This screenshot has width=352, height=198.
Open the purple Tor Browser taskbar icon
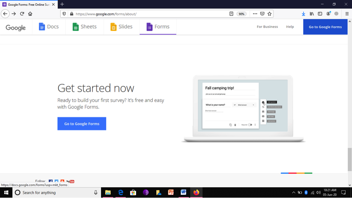[x=146, y=193]
